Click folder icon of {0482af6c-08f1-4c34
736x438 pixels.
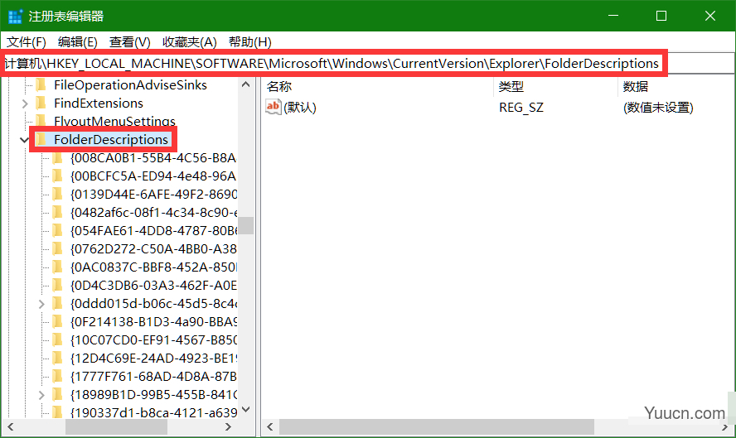pyautogui.click(x=57, y=213)
